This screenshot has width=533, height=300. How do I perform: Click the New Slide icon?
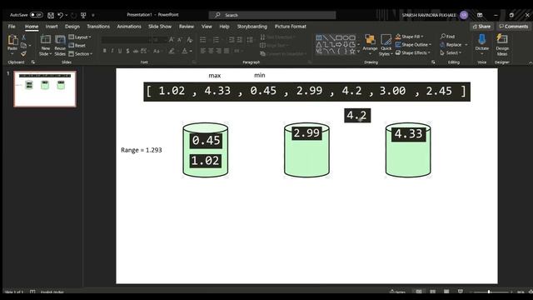46,40
